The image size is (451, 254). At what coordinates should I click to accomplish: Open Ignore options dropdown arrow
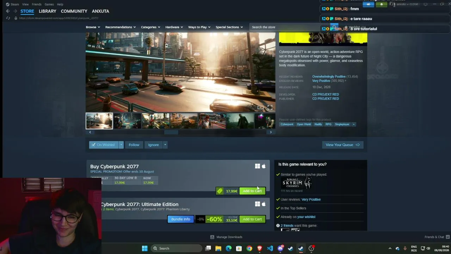[165, 145]
